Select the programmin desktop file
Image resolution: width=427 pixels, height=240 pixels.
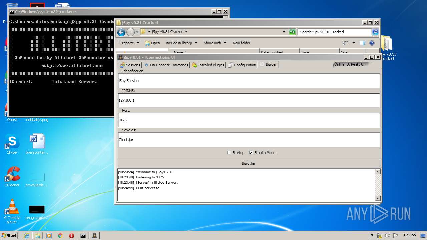point(37,212)
